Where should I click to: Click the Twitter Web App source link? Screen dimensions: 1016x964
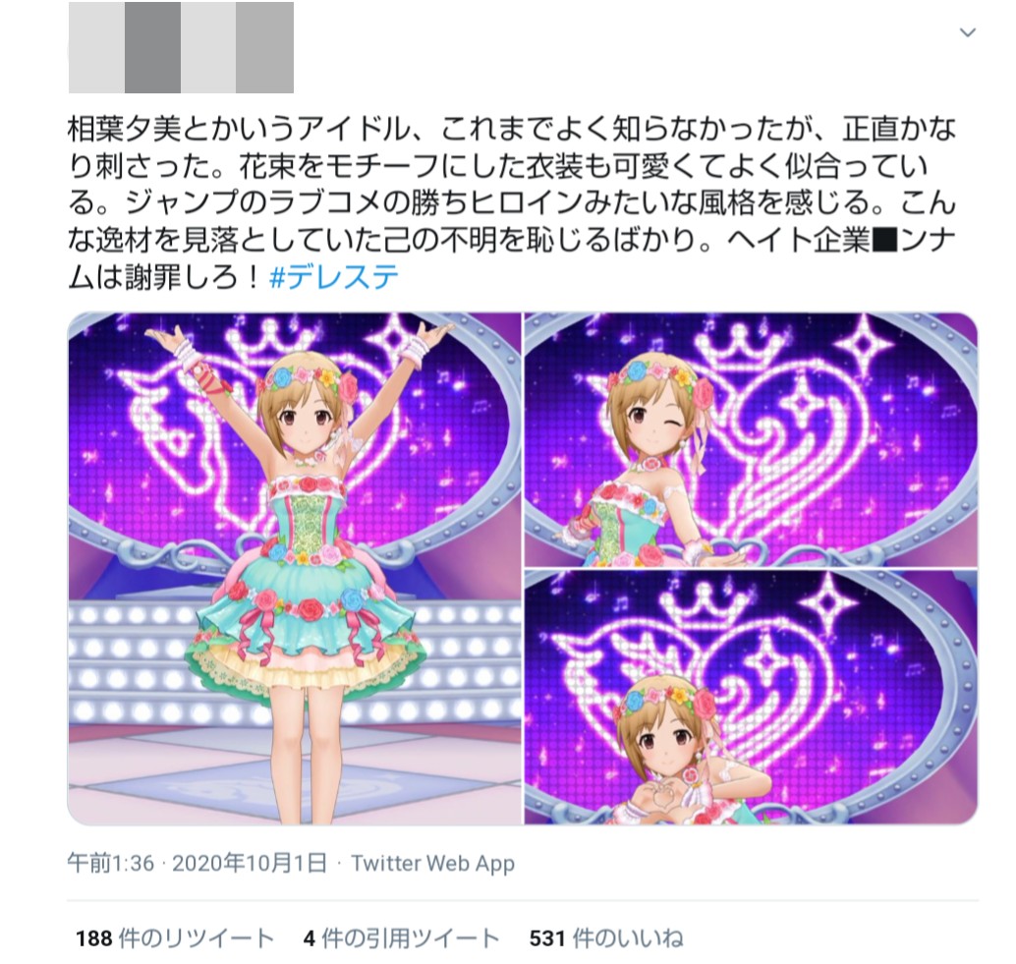pyautogui.click(x=433, y=864)
